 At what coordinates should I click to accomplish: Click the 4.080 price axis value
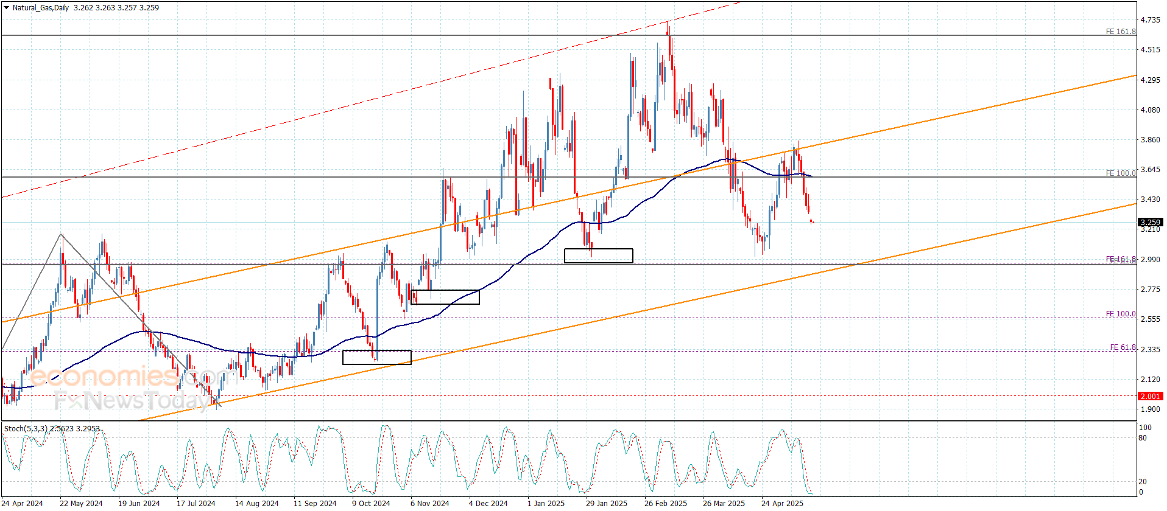[x=1150, y=110]
